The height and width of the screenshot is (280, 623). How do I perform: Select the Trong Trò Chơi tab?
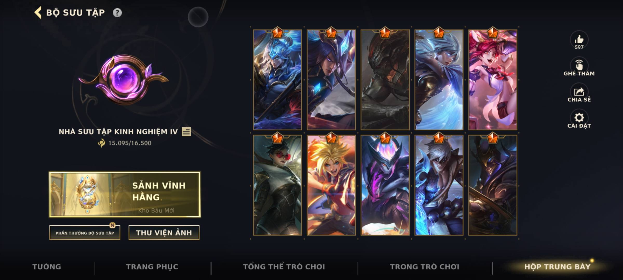[425, 267]
